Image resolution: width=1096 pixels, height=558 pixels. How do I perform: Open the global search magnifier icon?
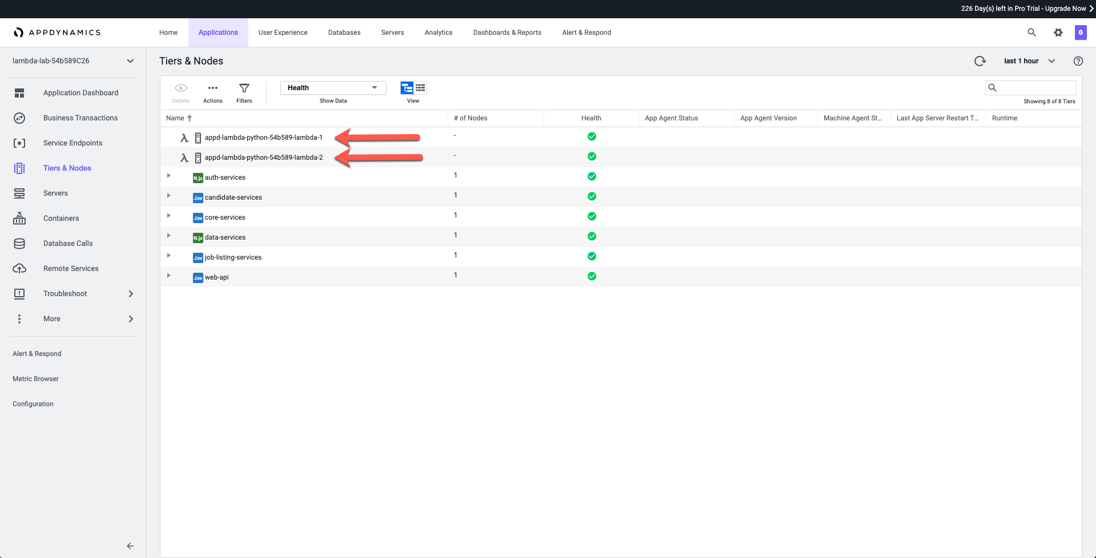(1031, 33)
